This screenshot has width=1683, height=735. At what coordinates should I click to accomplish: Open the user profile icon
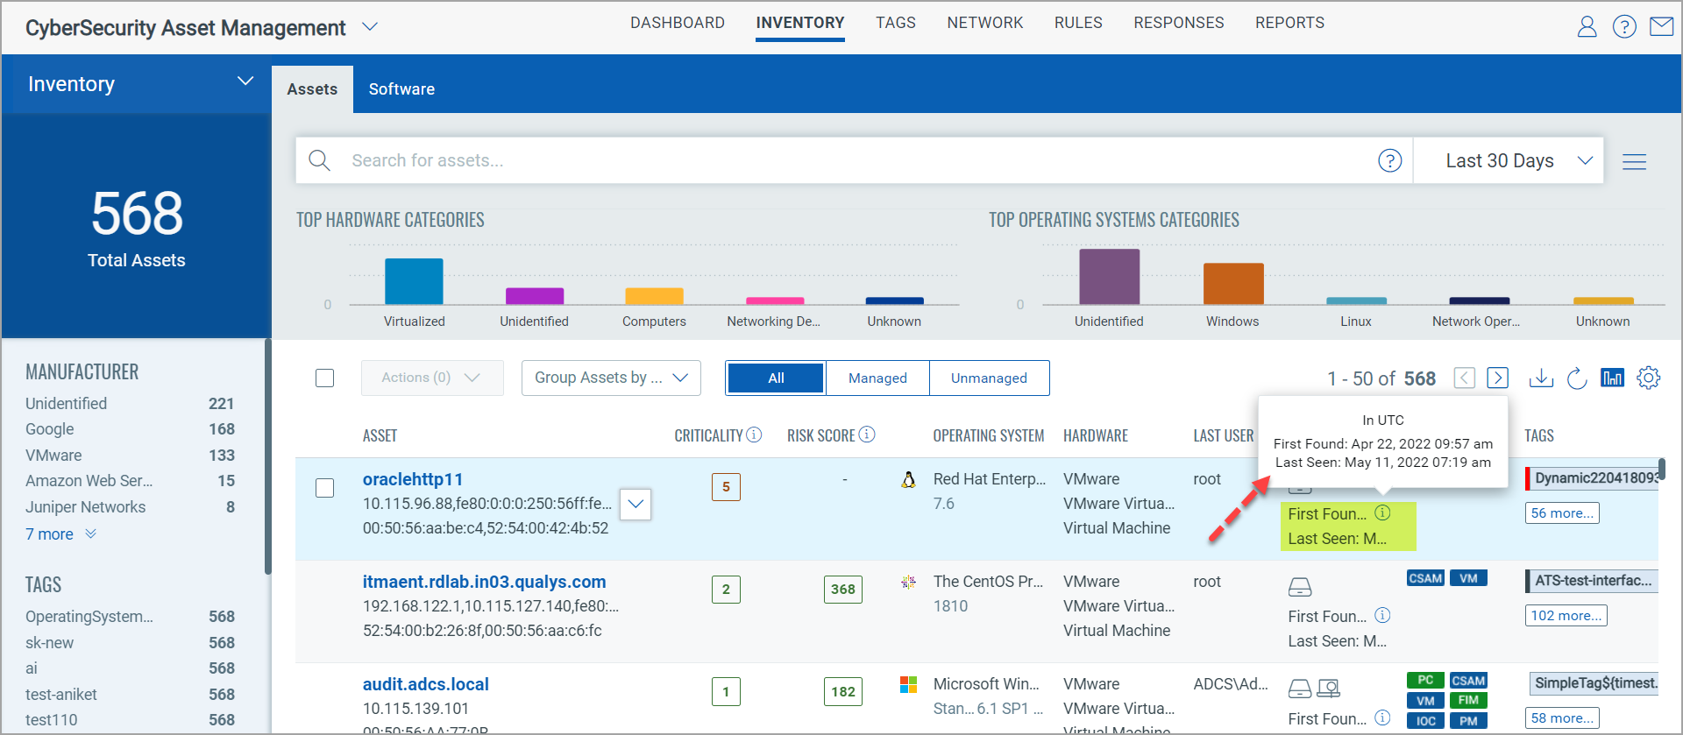point(1587,27)
